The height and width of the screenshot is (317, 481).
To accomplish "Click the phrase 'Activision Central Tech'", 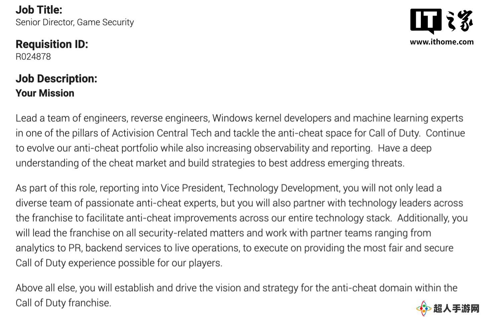I will click(162, 133).
